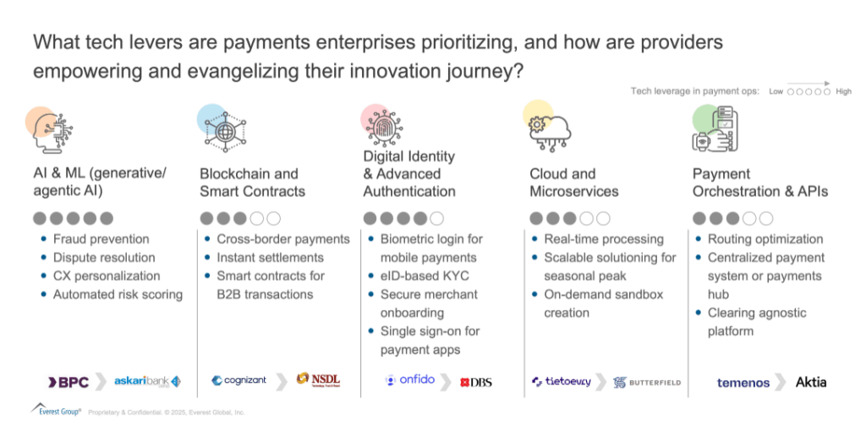Click the Aktia logo text

[x=811, y=382]
